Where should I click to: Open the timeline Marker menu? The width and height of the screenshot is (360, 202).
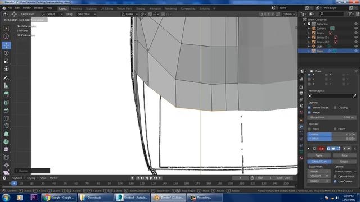53,178
